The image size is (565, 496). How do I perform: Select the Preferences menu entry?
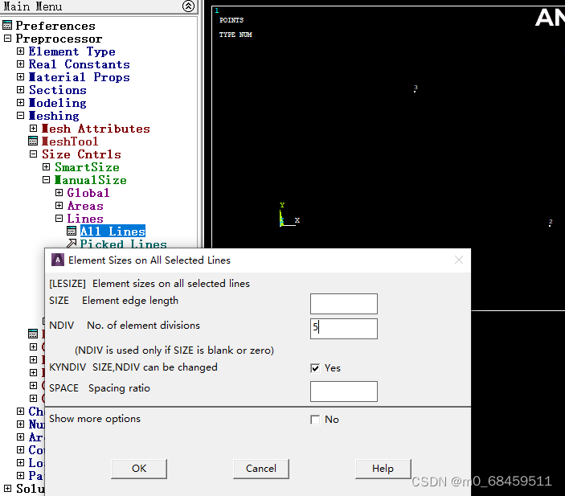pos(55,26)
